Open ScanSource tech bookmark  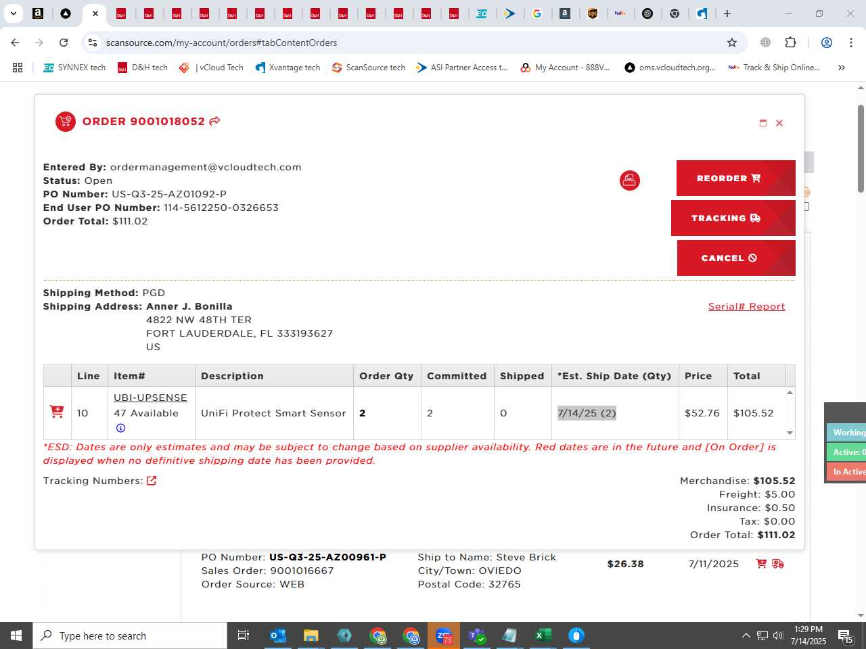369,68
